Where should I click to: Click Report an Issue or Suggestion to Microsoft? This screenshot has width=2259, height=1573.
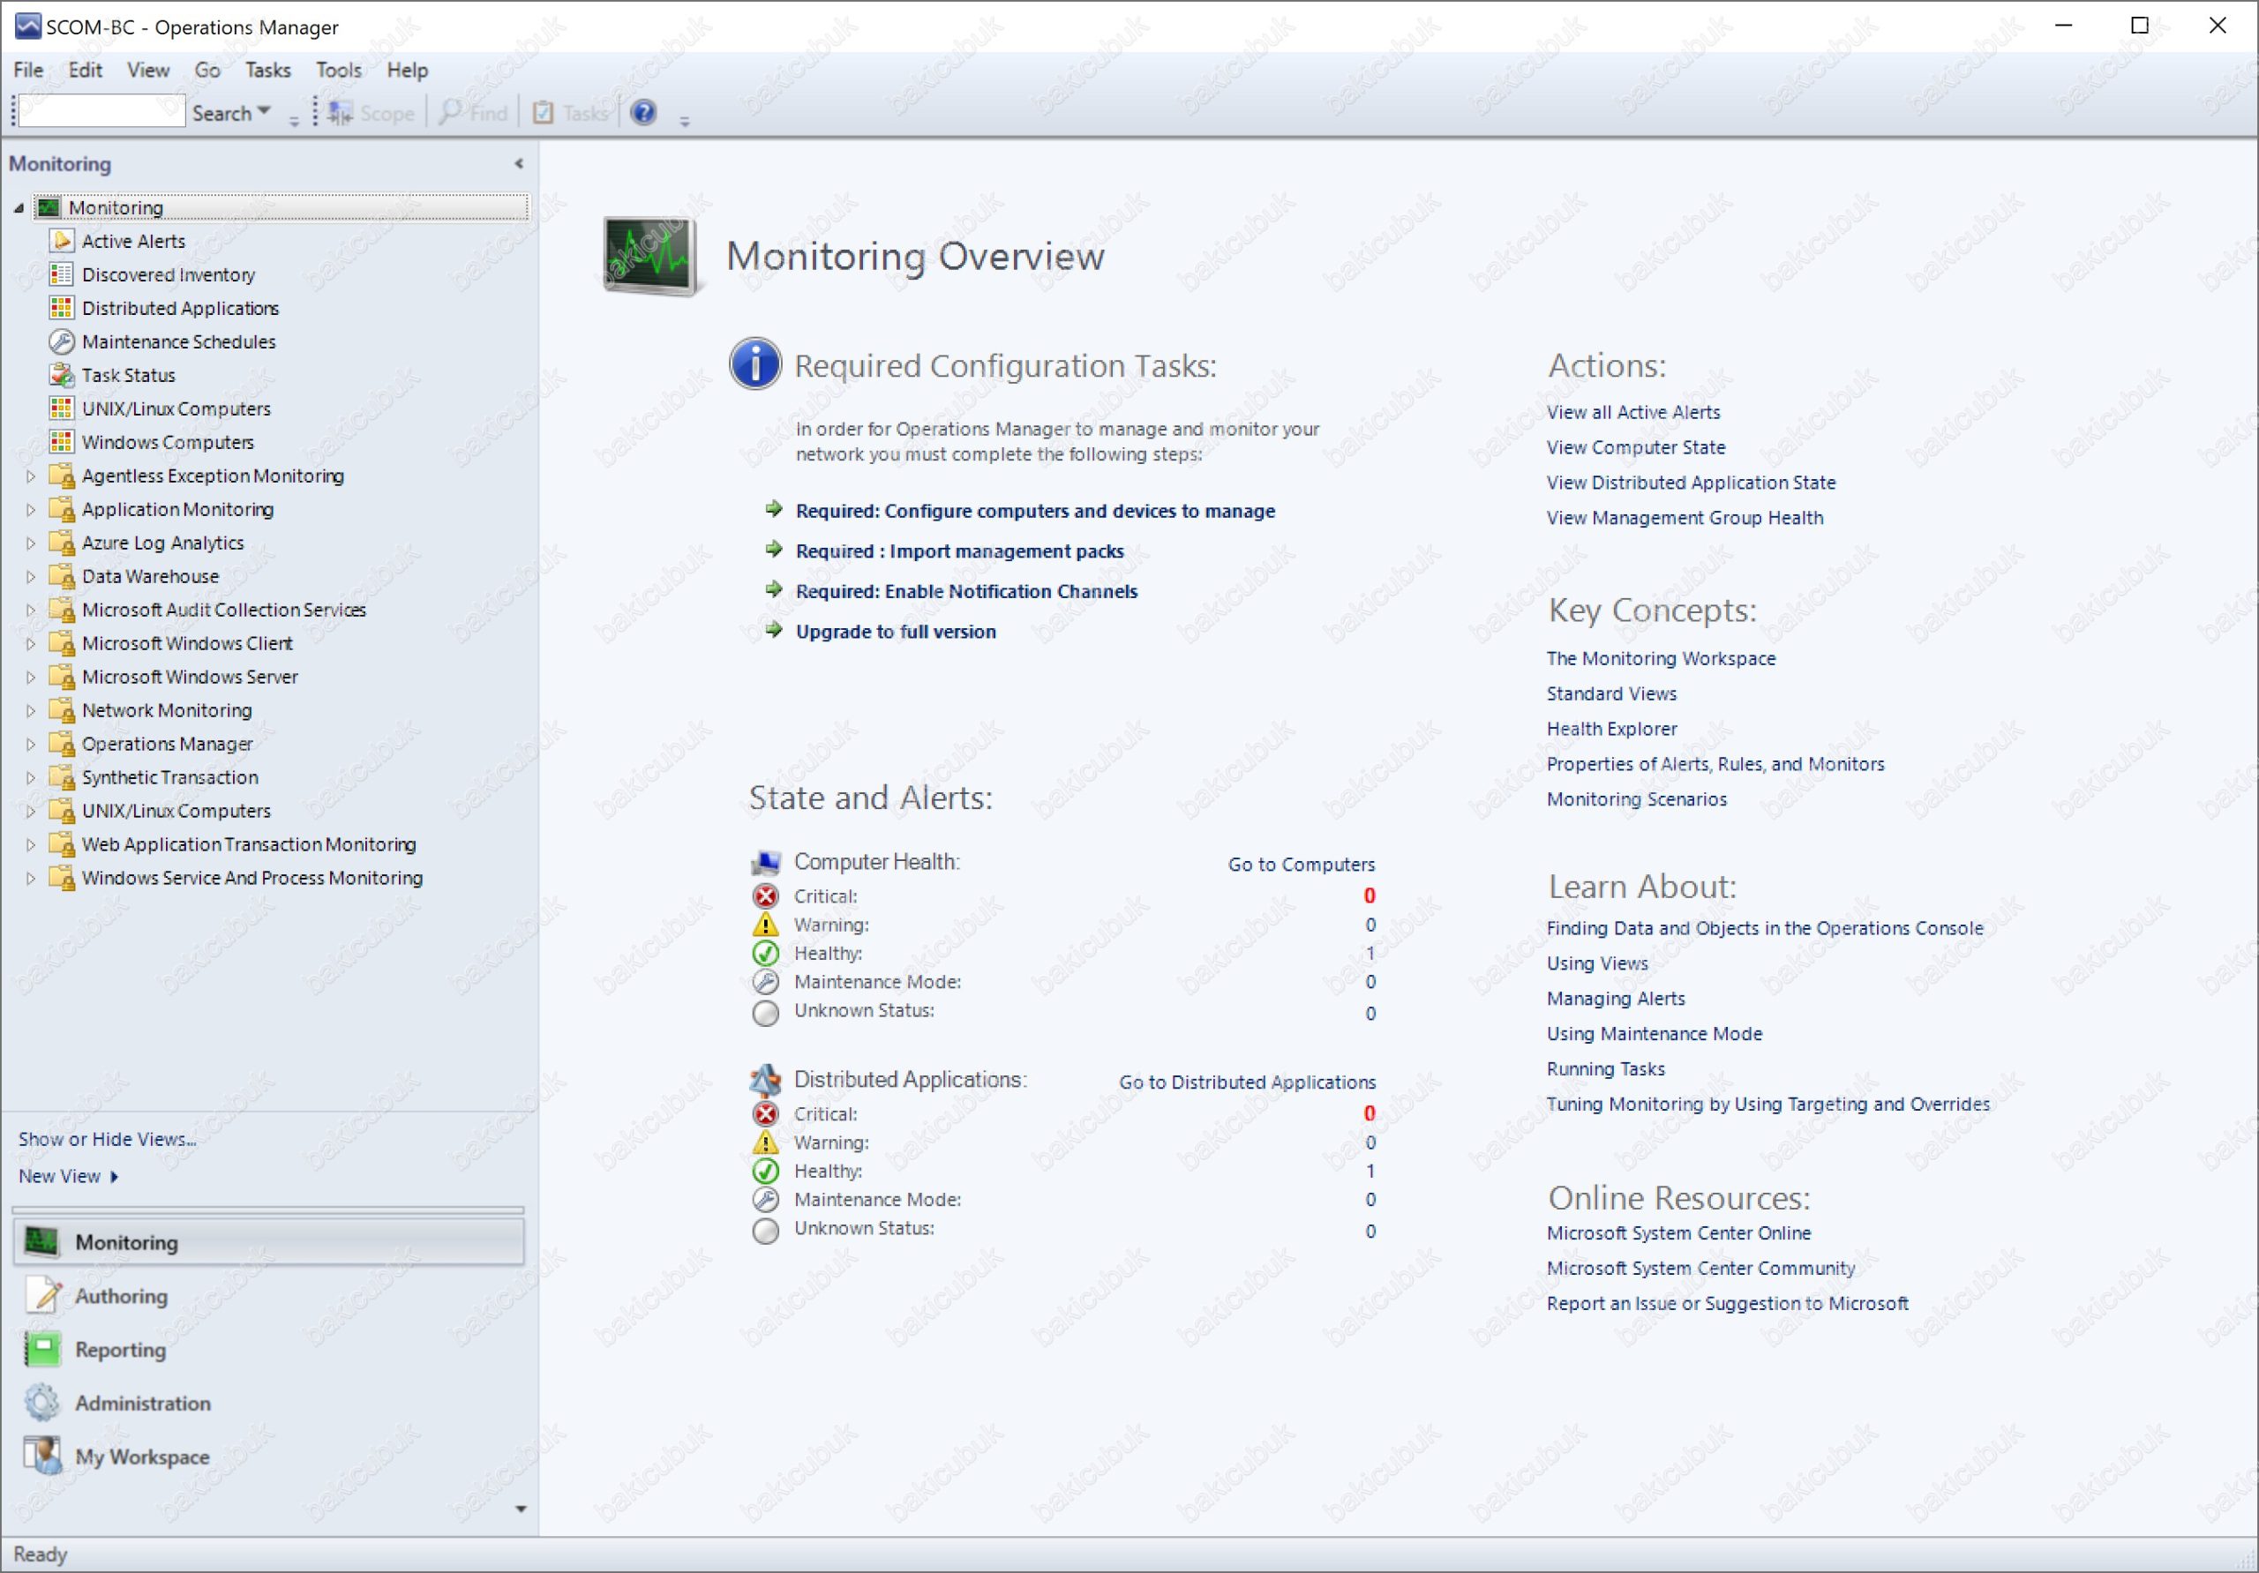coord(1727,1302)
